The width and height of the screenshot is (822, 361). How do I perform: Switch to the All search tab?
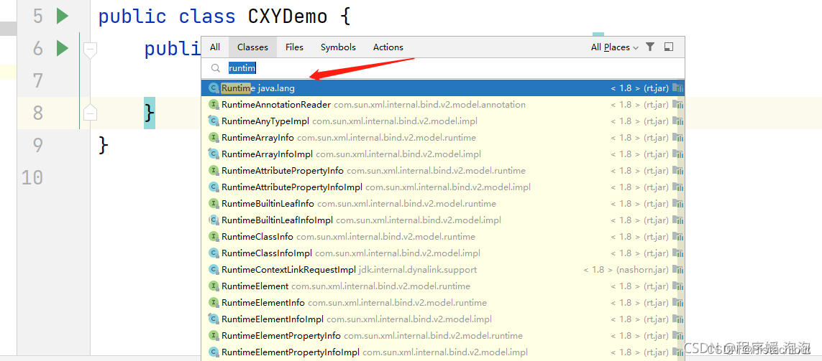[x=215, y=47]
